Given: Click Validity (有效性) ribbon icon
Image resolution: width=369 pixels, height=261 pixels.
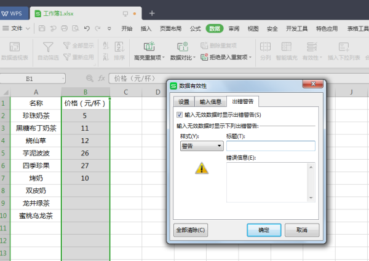Looking at the screenshot, I should 312,47.
